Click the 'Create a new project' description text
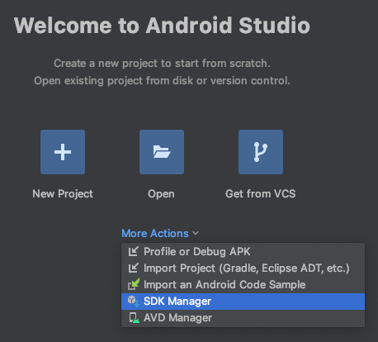The width and height of the screenshot is (378, 342). coord(162,64)
